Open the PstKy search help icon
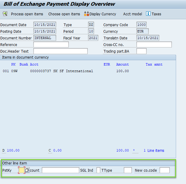The height and width of the screenshot is (184, 186). [27, 170]
